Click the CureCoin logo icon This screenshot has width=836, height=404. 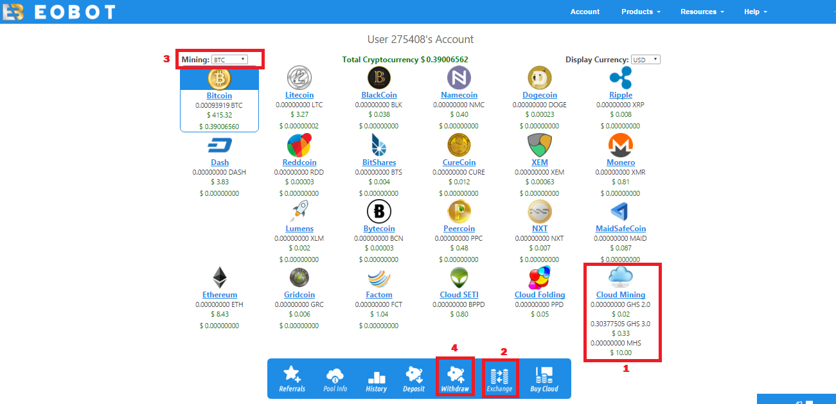point(459,145)
